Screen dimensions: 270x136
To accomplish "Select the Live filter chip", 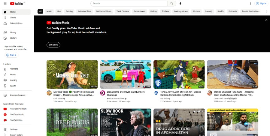I will click(59, 12).
